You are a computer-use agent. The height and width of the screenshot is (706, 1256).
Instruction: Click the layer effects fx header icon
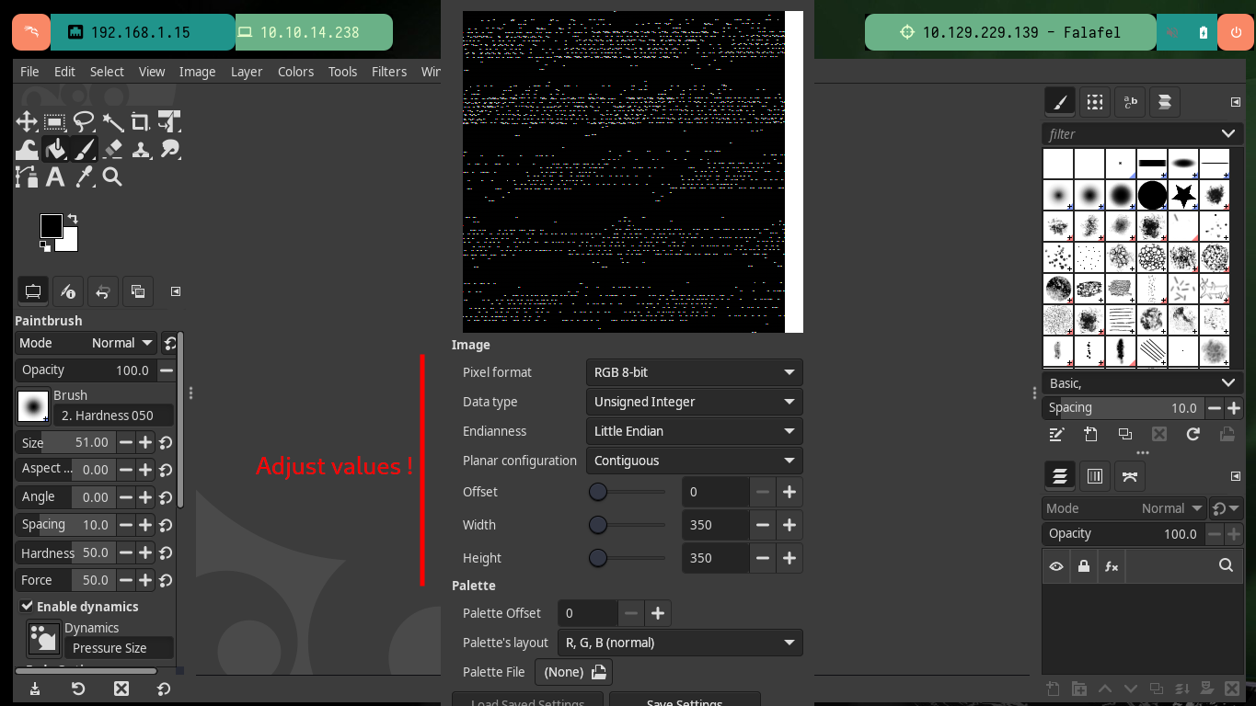pyautogui.click(x=1112, y=566)
